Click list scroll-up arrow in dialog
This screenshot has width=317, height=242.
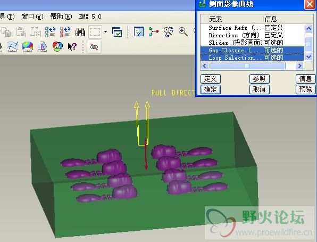click(308, 28)
